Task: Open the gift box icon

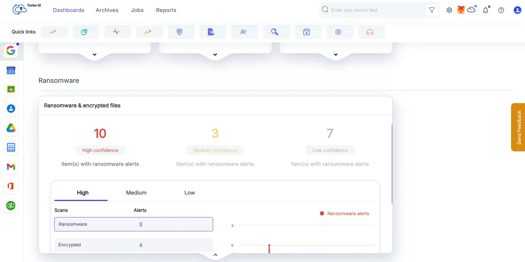Action: tap(461, 10)
